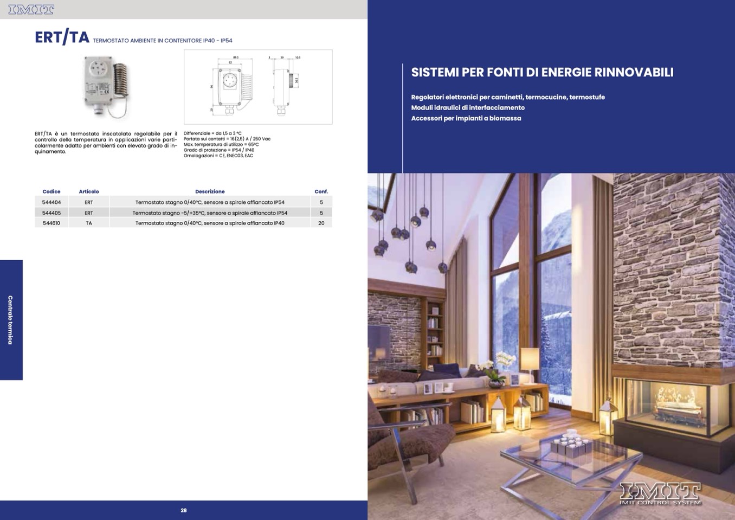The height and width of the screenshot is (520, 735).
Task: Click the Omologazioni CE, ENEC03, EAC specification line
Action: pyautogui.click(x=218, y=156)
